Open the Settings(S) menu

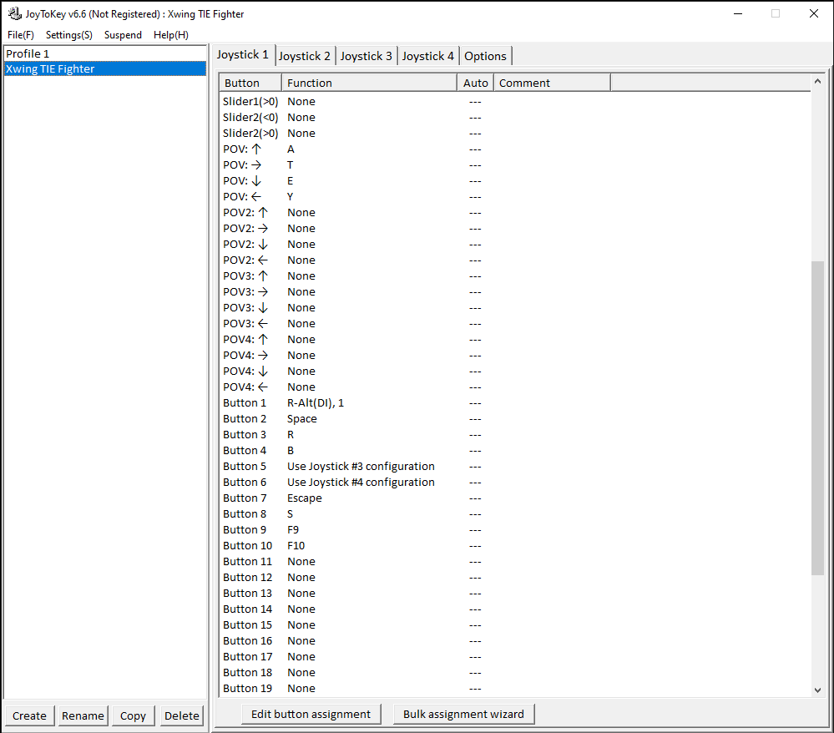click(x=69, y=35)
